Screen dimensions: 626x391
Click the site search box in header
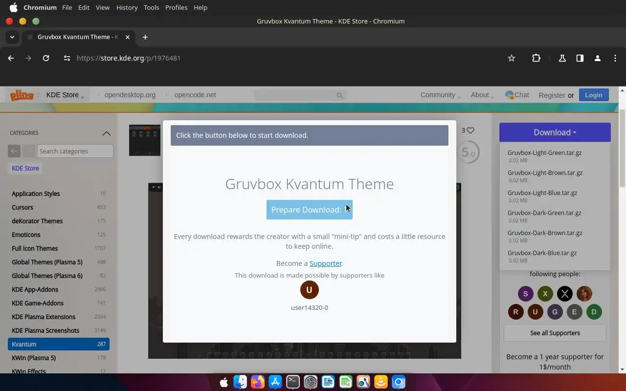[x=300, y=95]
